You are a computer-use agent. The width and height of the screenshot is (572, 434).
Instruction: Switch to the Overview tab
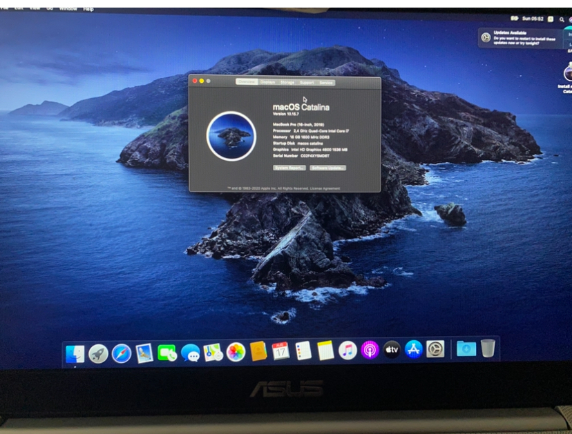coord(247,82)
